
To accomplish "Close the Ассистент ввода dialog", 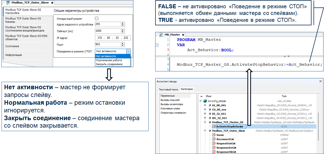I will (x=320, y=81).
